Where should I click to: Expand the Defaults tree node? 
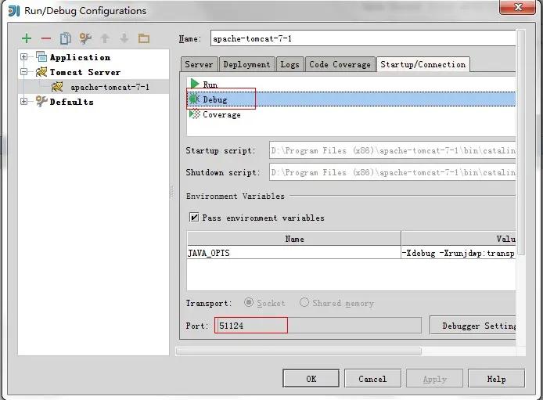[23, 102]
